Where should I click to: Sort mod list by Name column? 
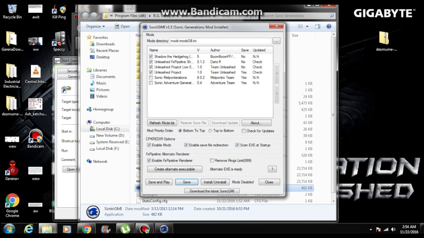click(x=172, y=50)
